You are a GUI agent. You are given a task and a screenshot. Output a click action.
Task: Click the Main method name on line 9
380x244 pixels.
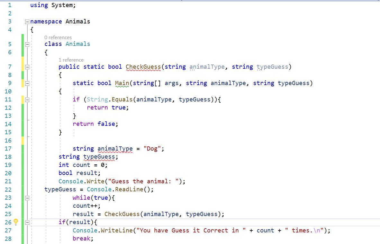[x=122, y=83]
